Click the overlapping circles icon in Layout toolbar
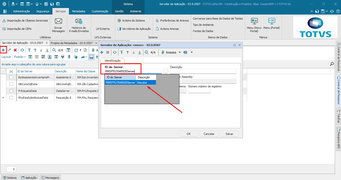341x180 pixels. [76, 57]
